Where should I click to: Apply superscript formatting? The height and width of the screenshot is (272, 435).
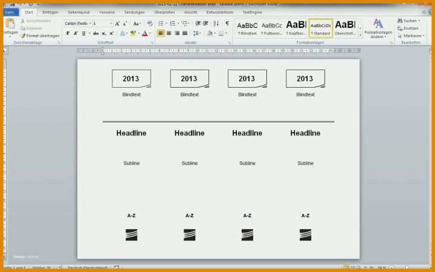coord(112,33)
